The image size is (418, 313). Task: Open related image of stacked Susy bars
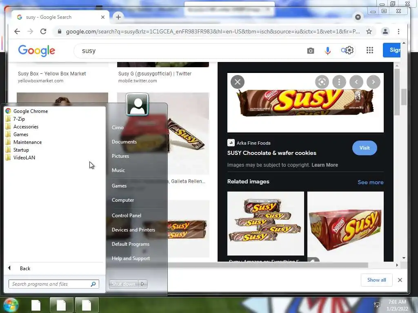point(265,224)
